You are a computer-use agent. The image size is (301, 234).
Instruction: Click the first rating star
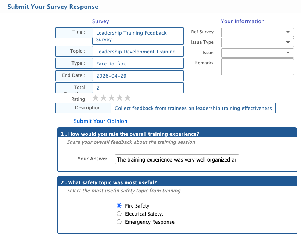[96, 98]
